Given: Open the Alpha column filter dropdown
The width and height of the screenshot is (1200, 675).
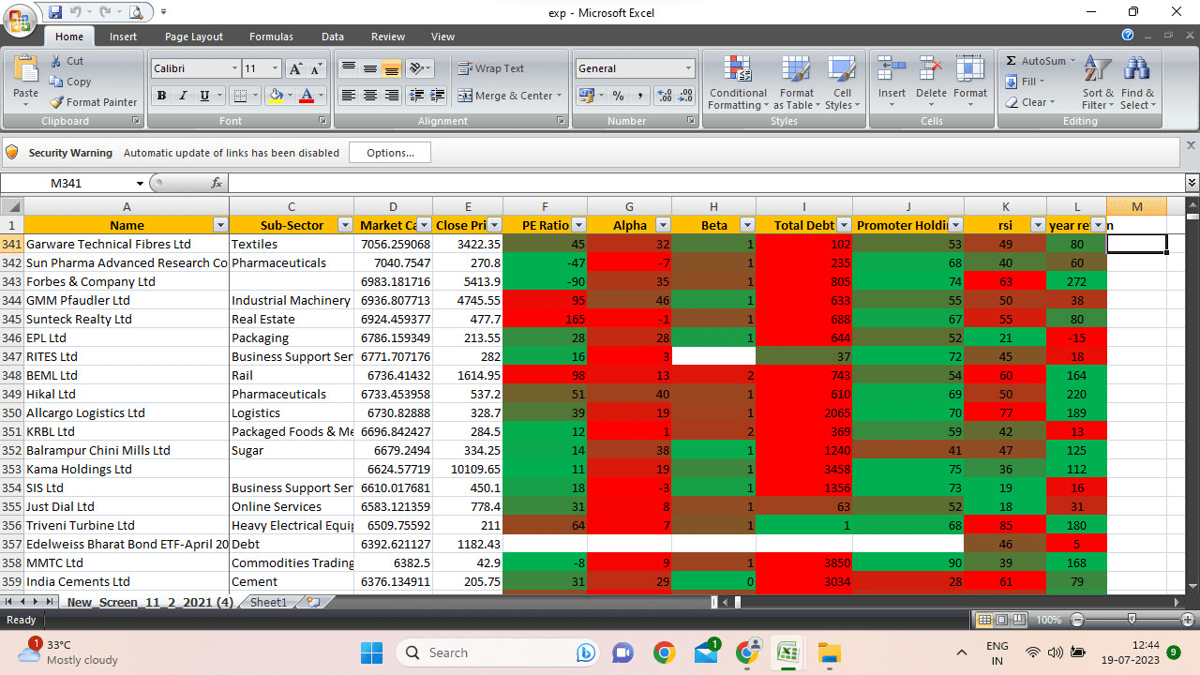Looking at the screenshot, I should click(663, 225).
